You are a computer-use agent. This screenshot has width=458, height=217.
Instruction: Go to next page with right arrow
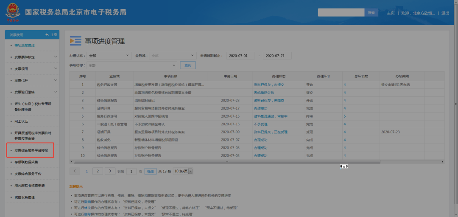[110, 172]
